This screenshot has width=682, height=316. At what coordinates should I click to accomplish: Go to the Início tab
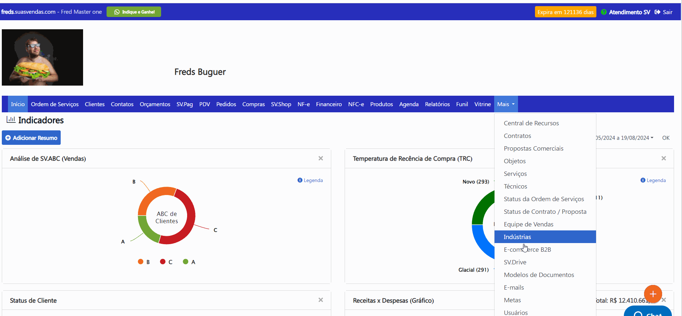pos(18,104)
